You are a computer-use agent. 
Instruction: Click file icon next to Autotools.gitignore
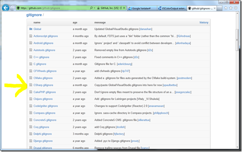point(31,50)
